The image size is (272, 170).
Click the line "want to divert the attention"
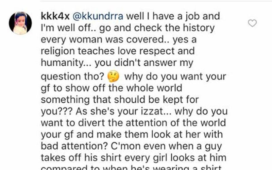(x=133, y=123)
